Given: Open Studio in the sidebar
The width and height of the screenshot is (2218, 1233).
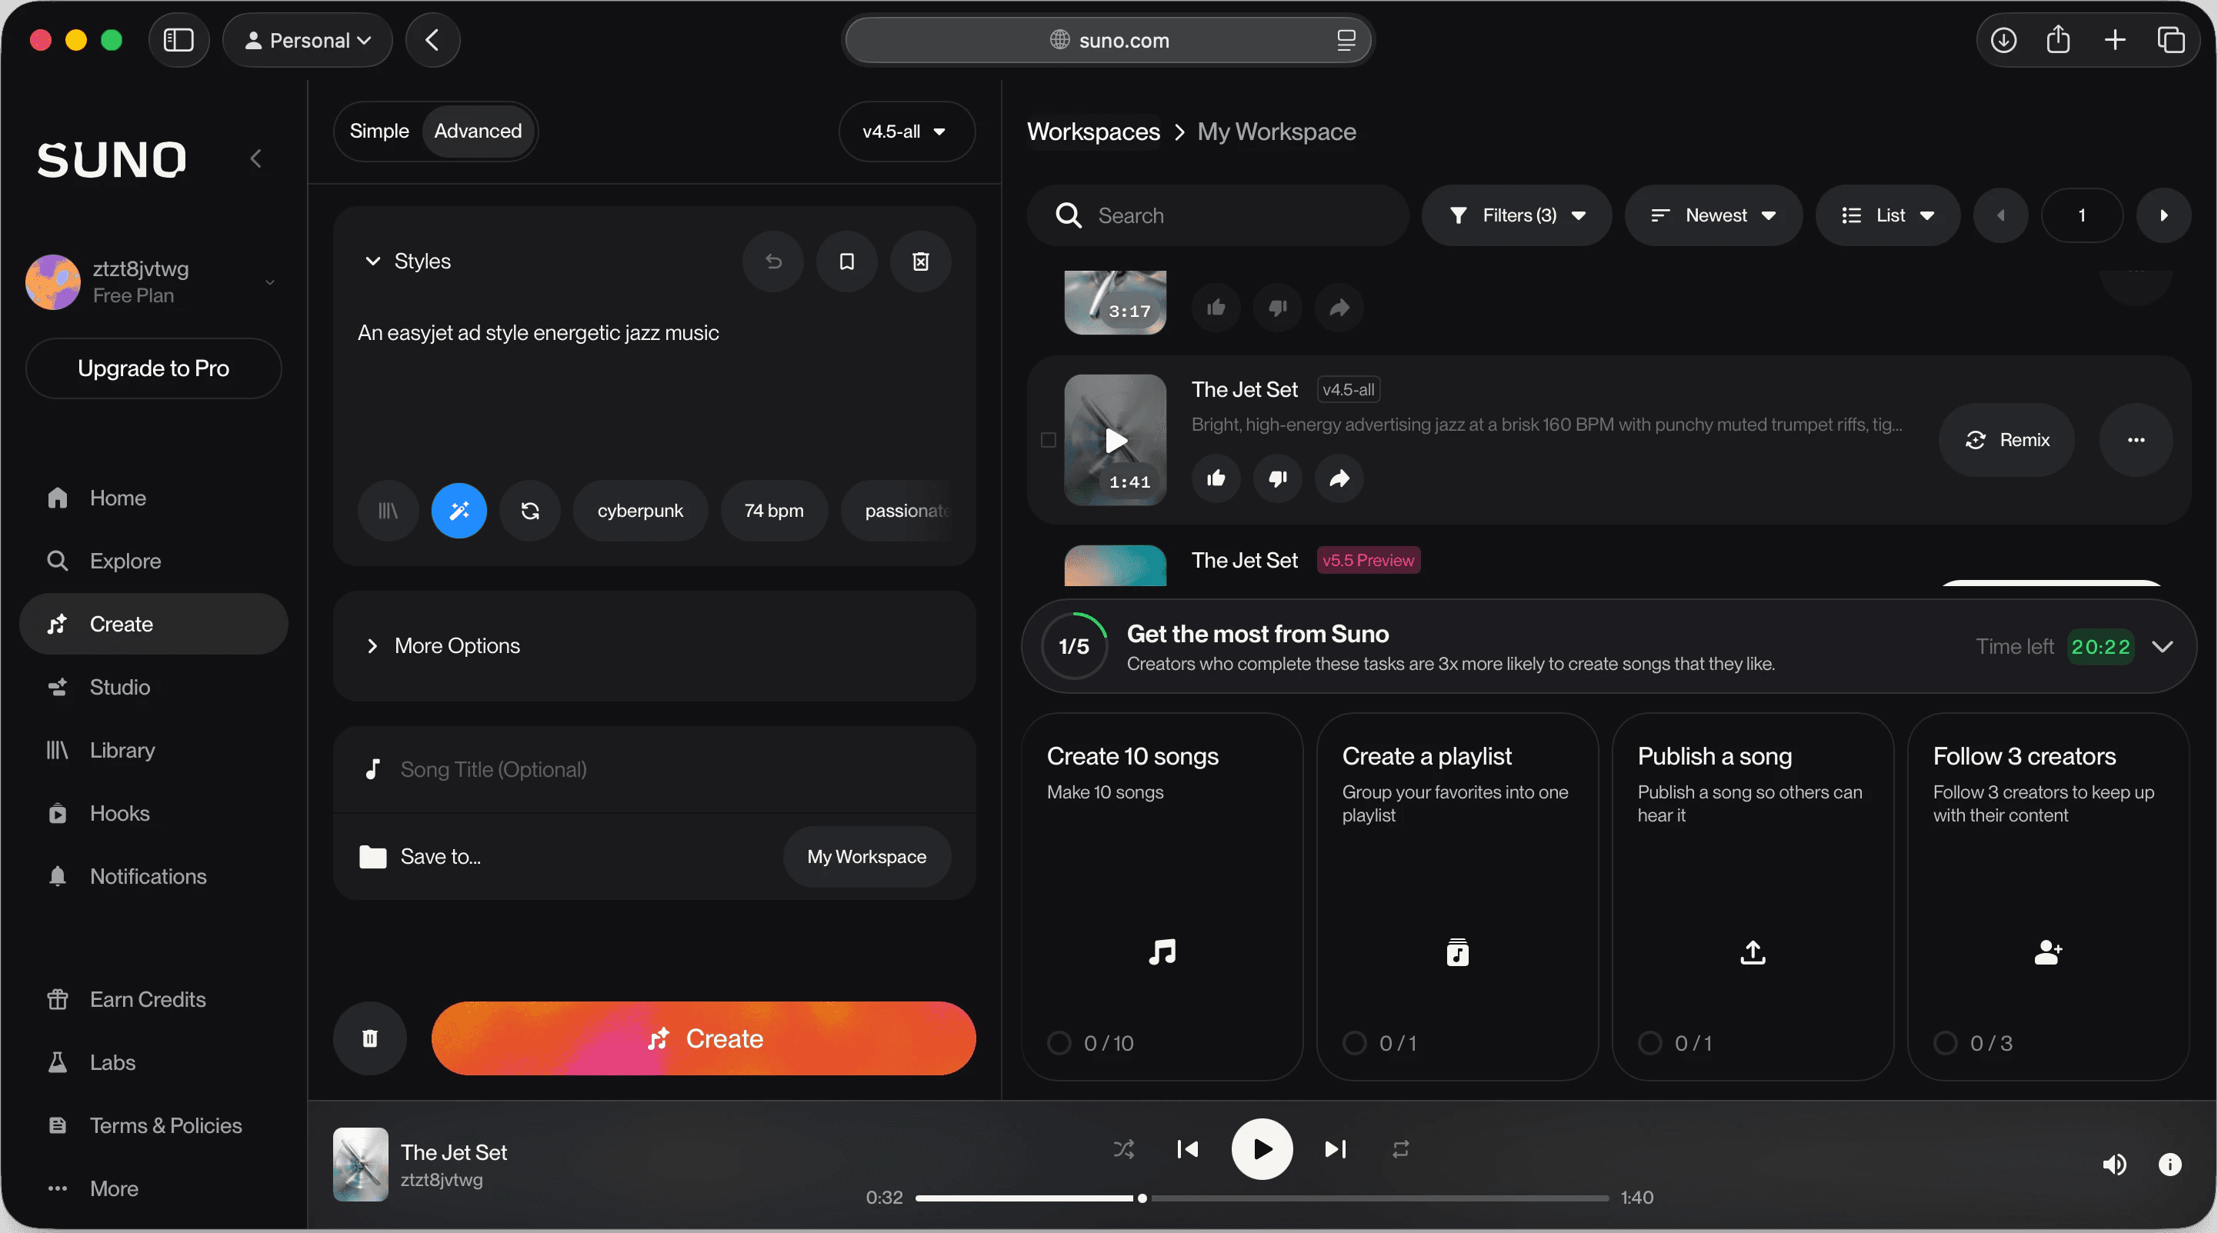Looking at the screenshot, I should pos(153,687).
